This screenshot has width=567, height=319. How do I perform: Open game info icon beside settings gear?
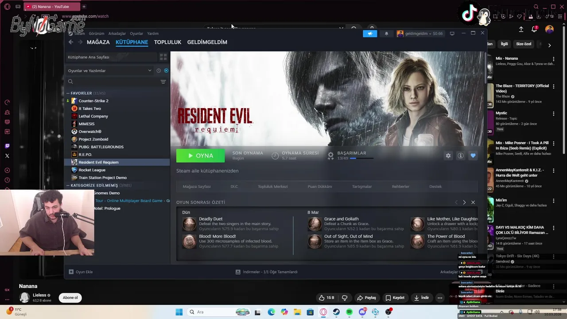click(461, 156)
